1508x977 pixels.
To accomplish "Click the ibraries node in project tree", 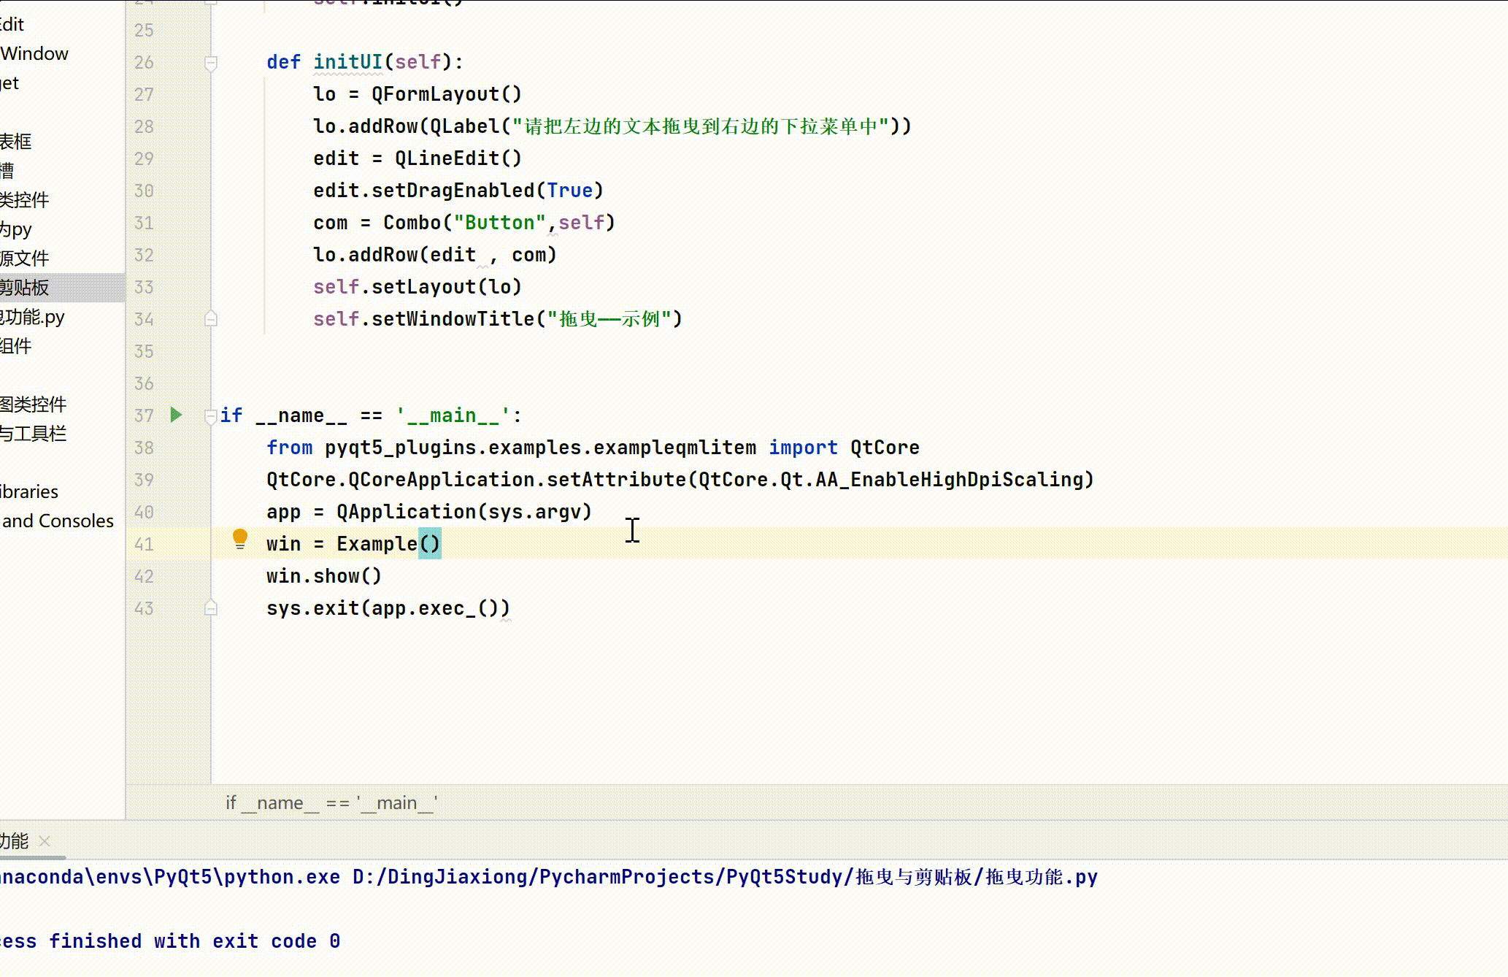I will (x=29, y=492).
